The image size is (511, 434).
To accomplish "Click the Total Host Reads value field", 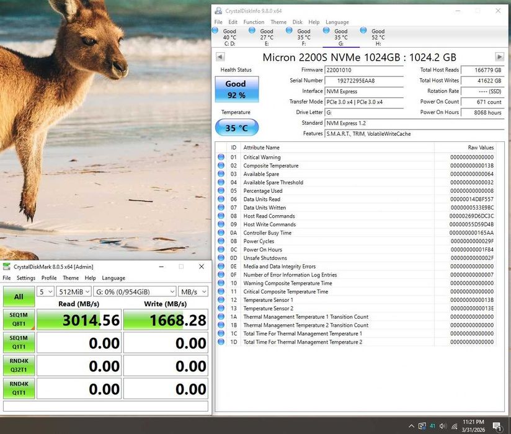I will pyautogui.click(x=482, y=70).
